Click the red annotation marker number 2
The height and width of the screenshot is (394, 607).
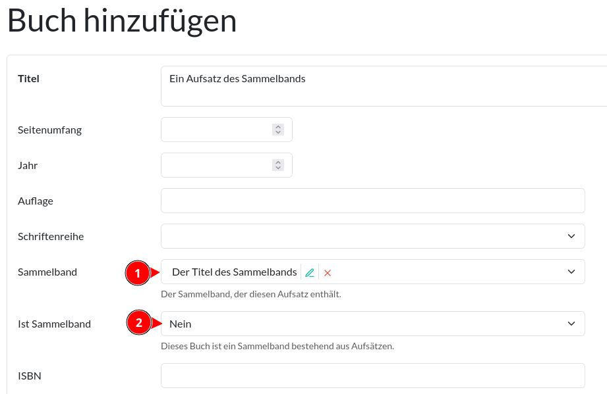[138, 322]
